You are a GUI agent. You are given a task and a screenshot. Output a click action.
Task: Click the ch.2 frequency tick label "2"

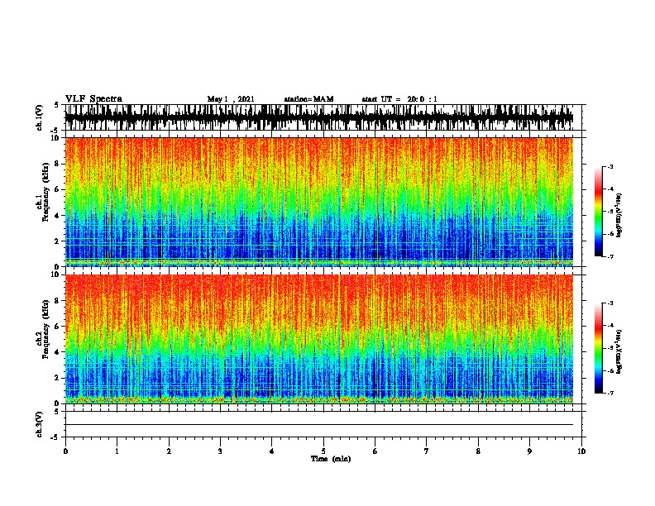[57, 378]
